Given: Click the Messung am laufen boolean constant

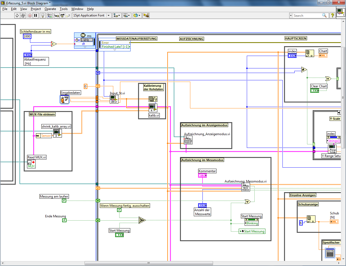Looking at the screenshot, I should [x=64, y=201].
